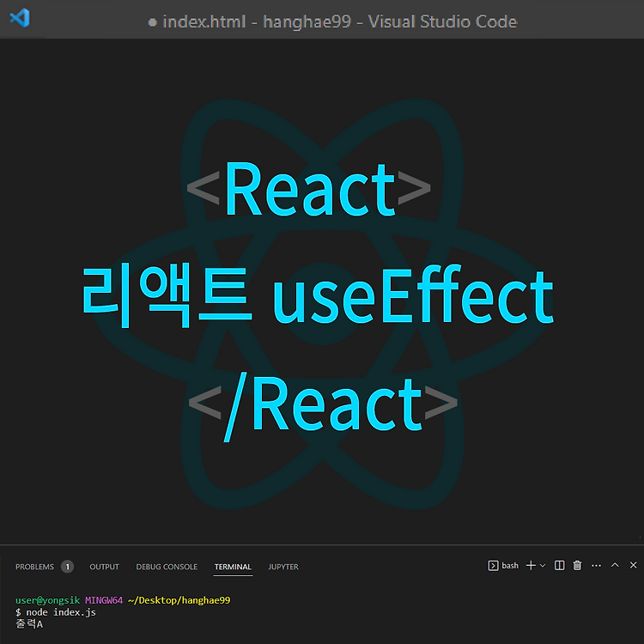Image resolution: width=644 pixels, height=644 pixels.
Task: Maximize panel size with the up chevron
Action: point(615,565)
